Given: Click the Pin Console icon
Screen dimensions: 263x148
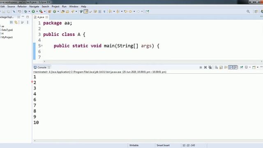Looking at the screenshot, I should (x=241, y=67).
